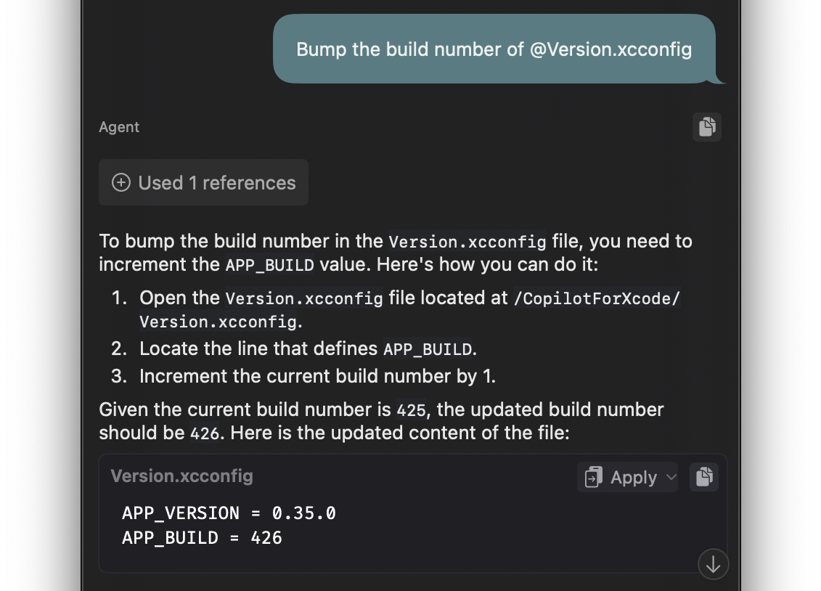
Task: Click Version.xcconfig after 'Open the' in step 1
Action: 304,298
